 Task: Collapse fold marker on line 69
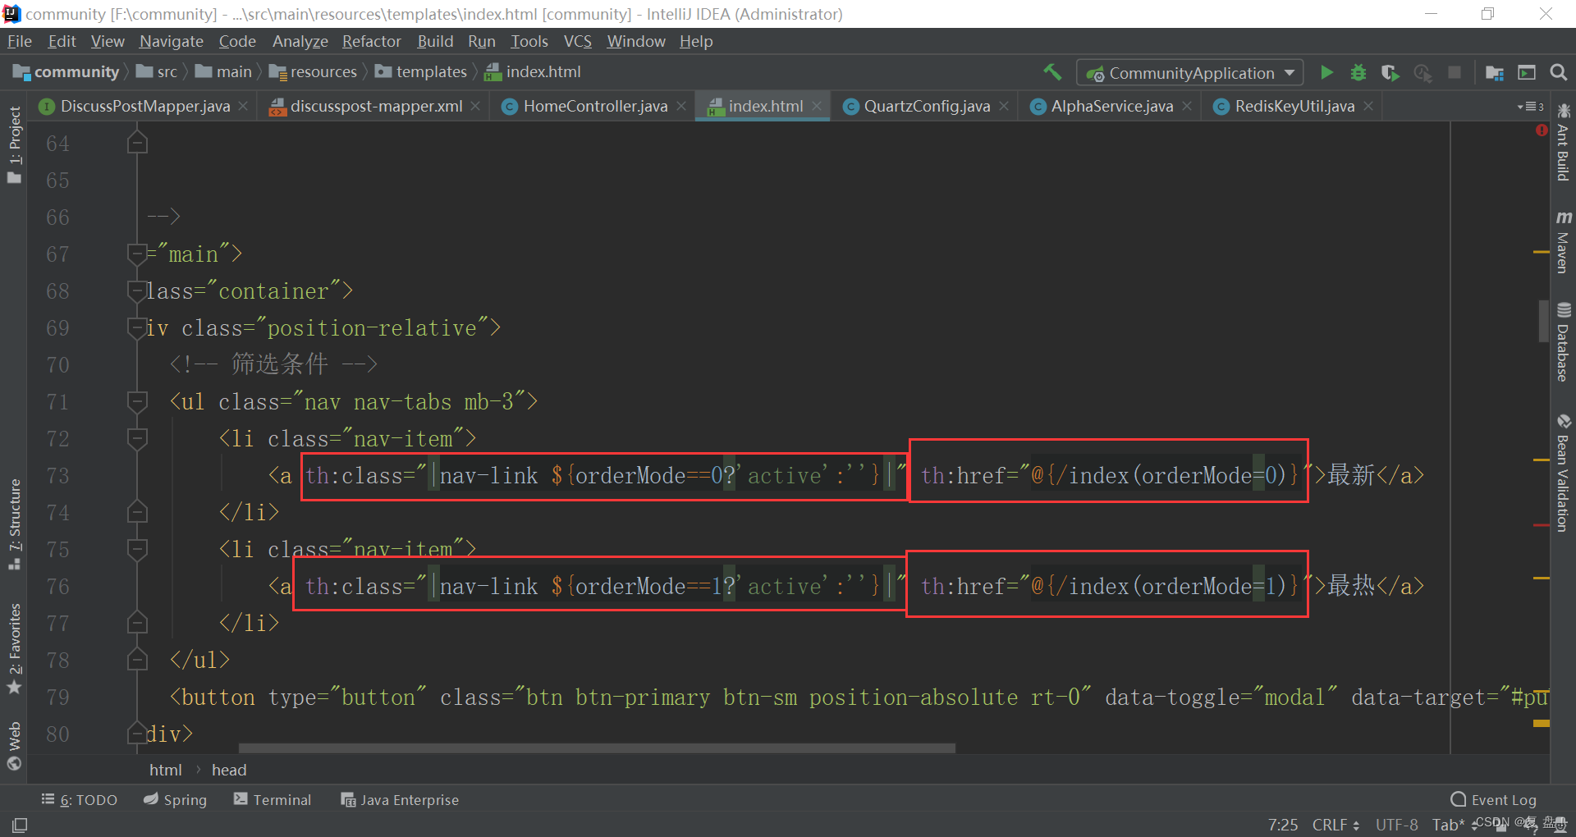(x=137, y=328)
